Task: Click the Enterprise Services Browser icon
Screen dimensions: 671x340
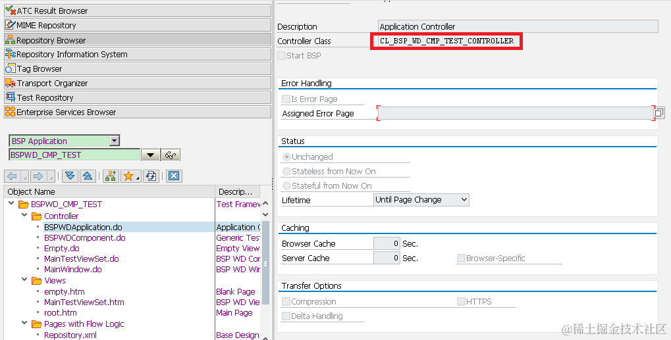Action: point(11,112)
